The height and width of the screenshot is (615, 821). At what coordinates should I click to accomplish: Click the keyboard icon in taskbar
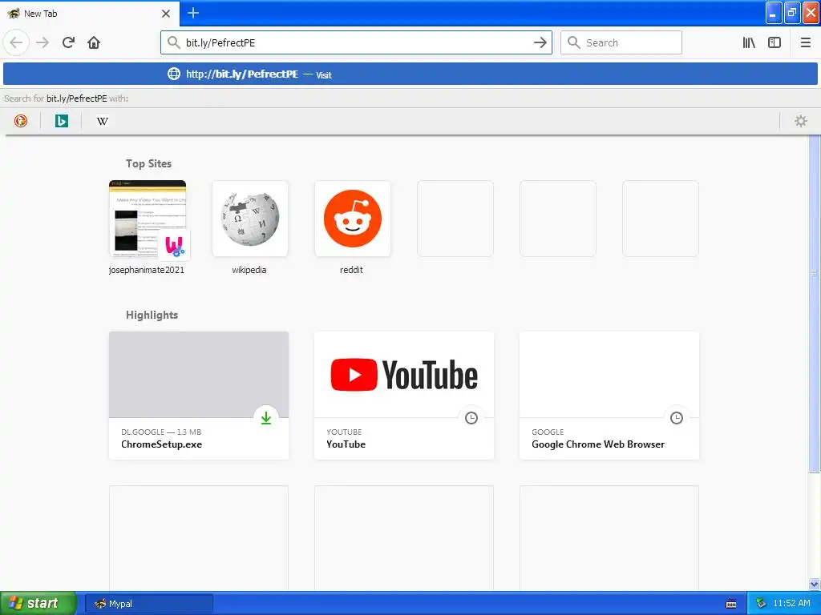(x=731, y=604)
